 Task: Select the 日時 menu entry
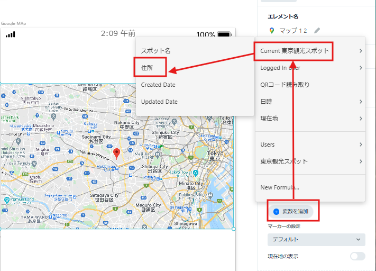(x=310, y=102)
